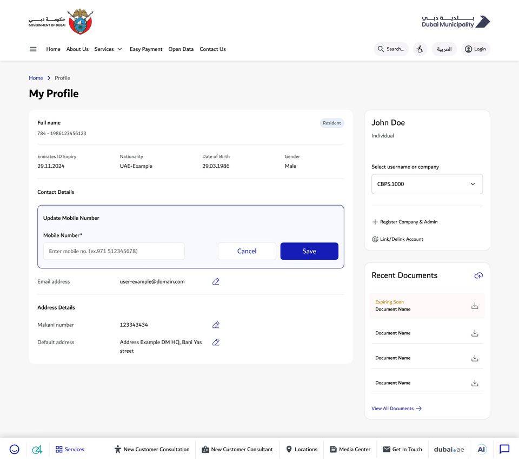Screen dimensions: 519x461
Task: Open the Search box in header
Action: (x=391, y=49)
